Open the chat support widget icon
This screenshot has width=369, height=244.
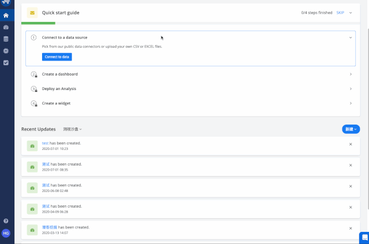tap(364, 238)
